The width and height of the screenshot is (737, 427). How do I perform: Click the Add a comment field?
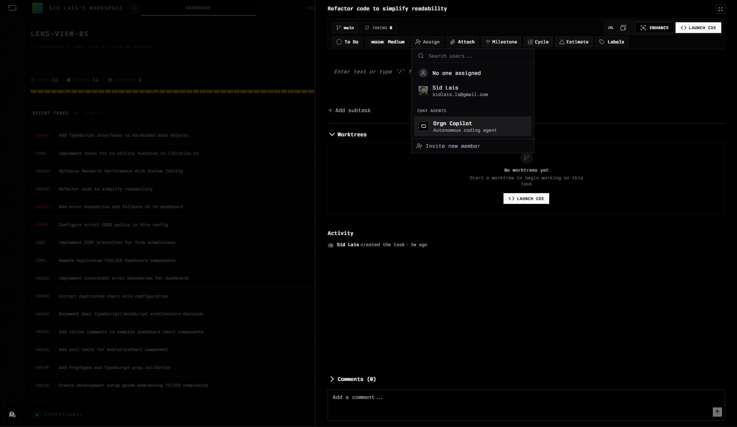pos(526,405)
